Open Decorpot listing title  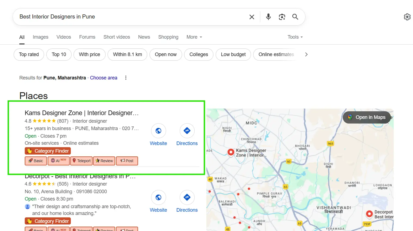point(80,176)
